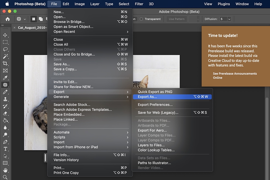The width and height of the screenshot is (270, 180).
Task: Open the Help menu
Action: point(258,4)
